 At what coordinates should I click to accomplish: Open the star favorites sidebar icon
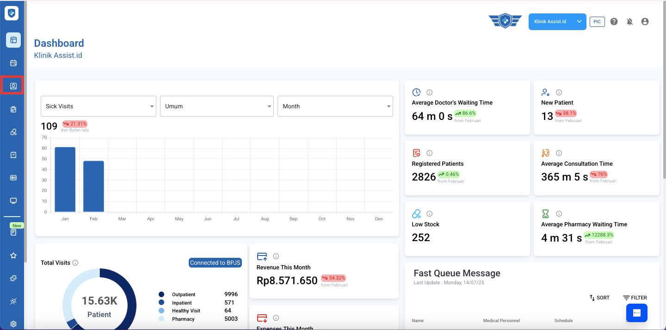click(13, 255)
